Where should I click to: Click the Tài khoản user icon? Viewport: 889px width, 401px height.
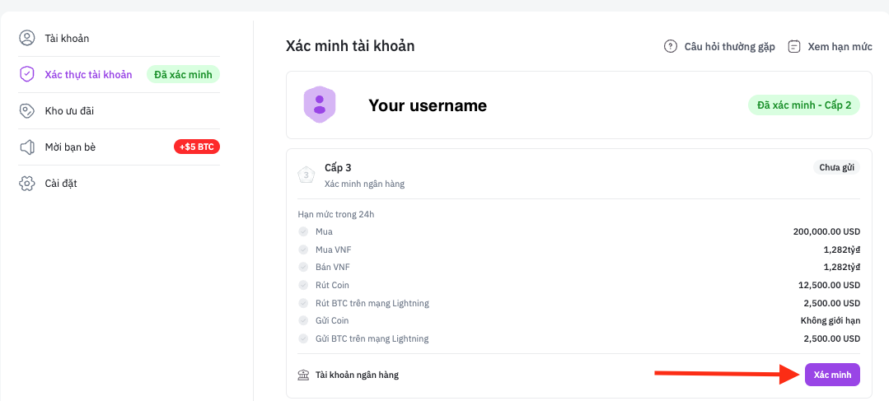pos(27,38)
